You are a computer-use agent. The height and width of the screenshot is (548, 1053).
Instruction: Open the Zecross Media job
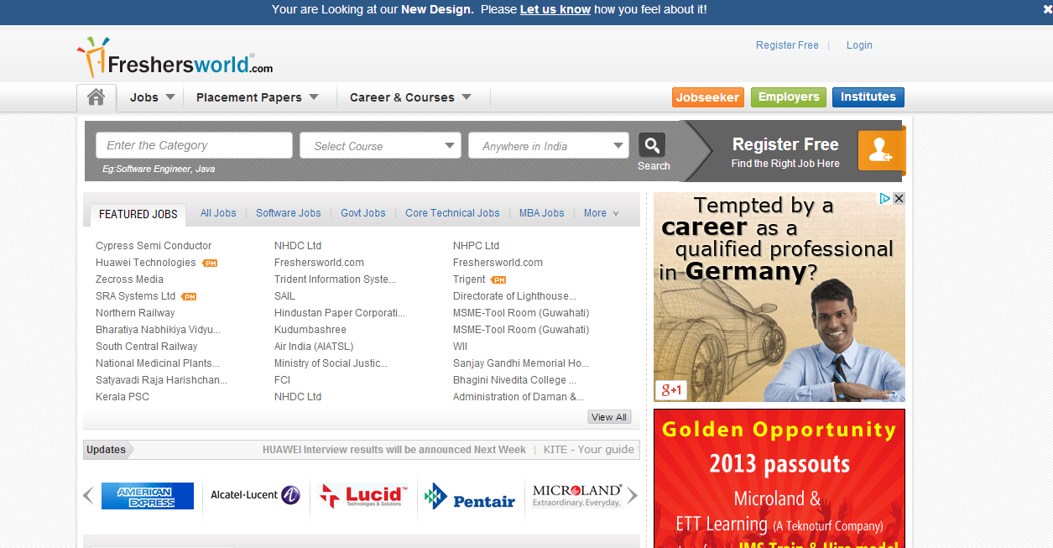click(x=129, y=279)
